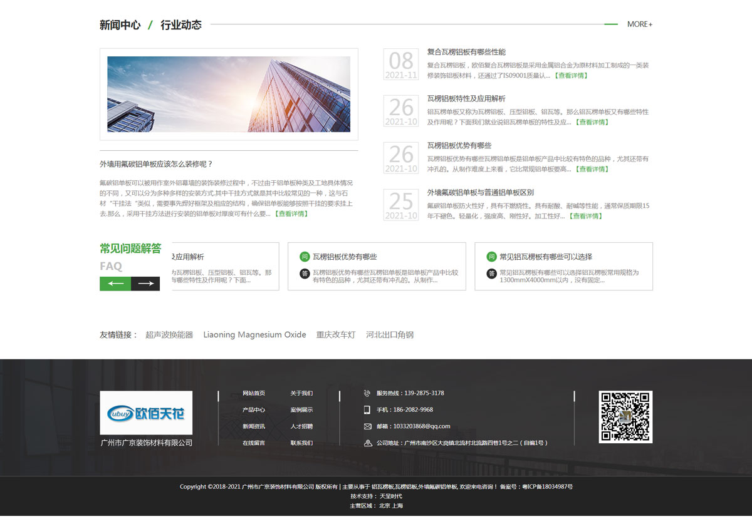This screenshot has width=752, height=524.
Task: Open Liaoning Magnesium Oxide link
Action: (x=254, y=335)
